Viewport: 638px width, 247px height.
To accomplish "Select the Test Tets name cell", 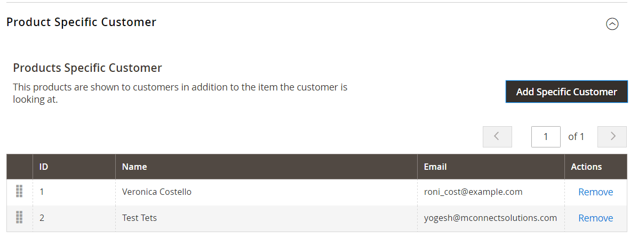I will click(x=139, y=218).
